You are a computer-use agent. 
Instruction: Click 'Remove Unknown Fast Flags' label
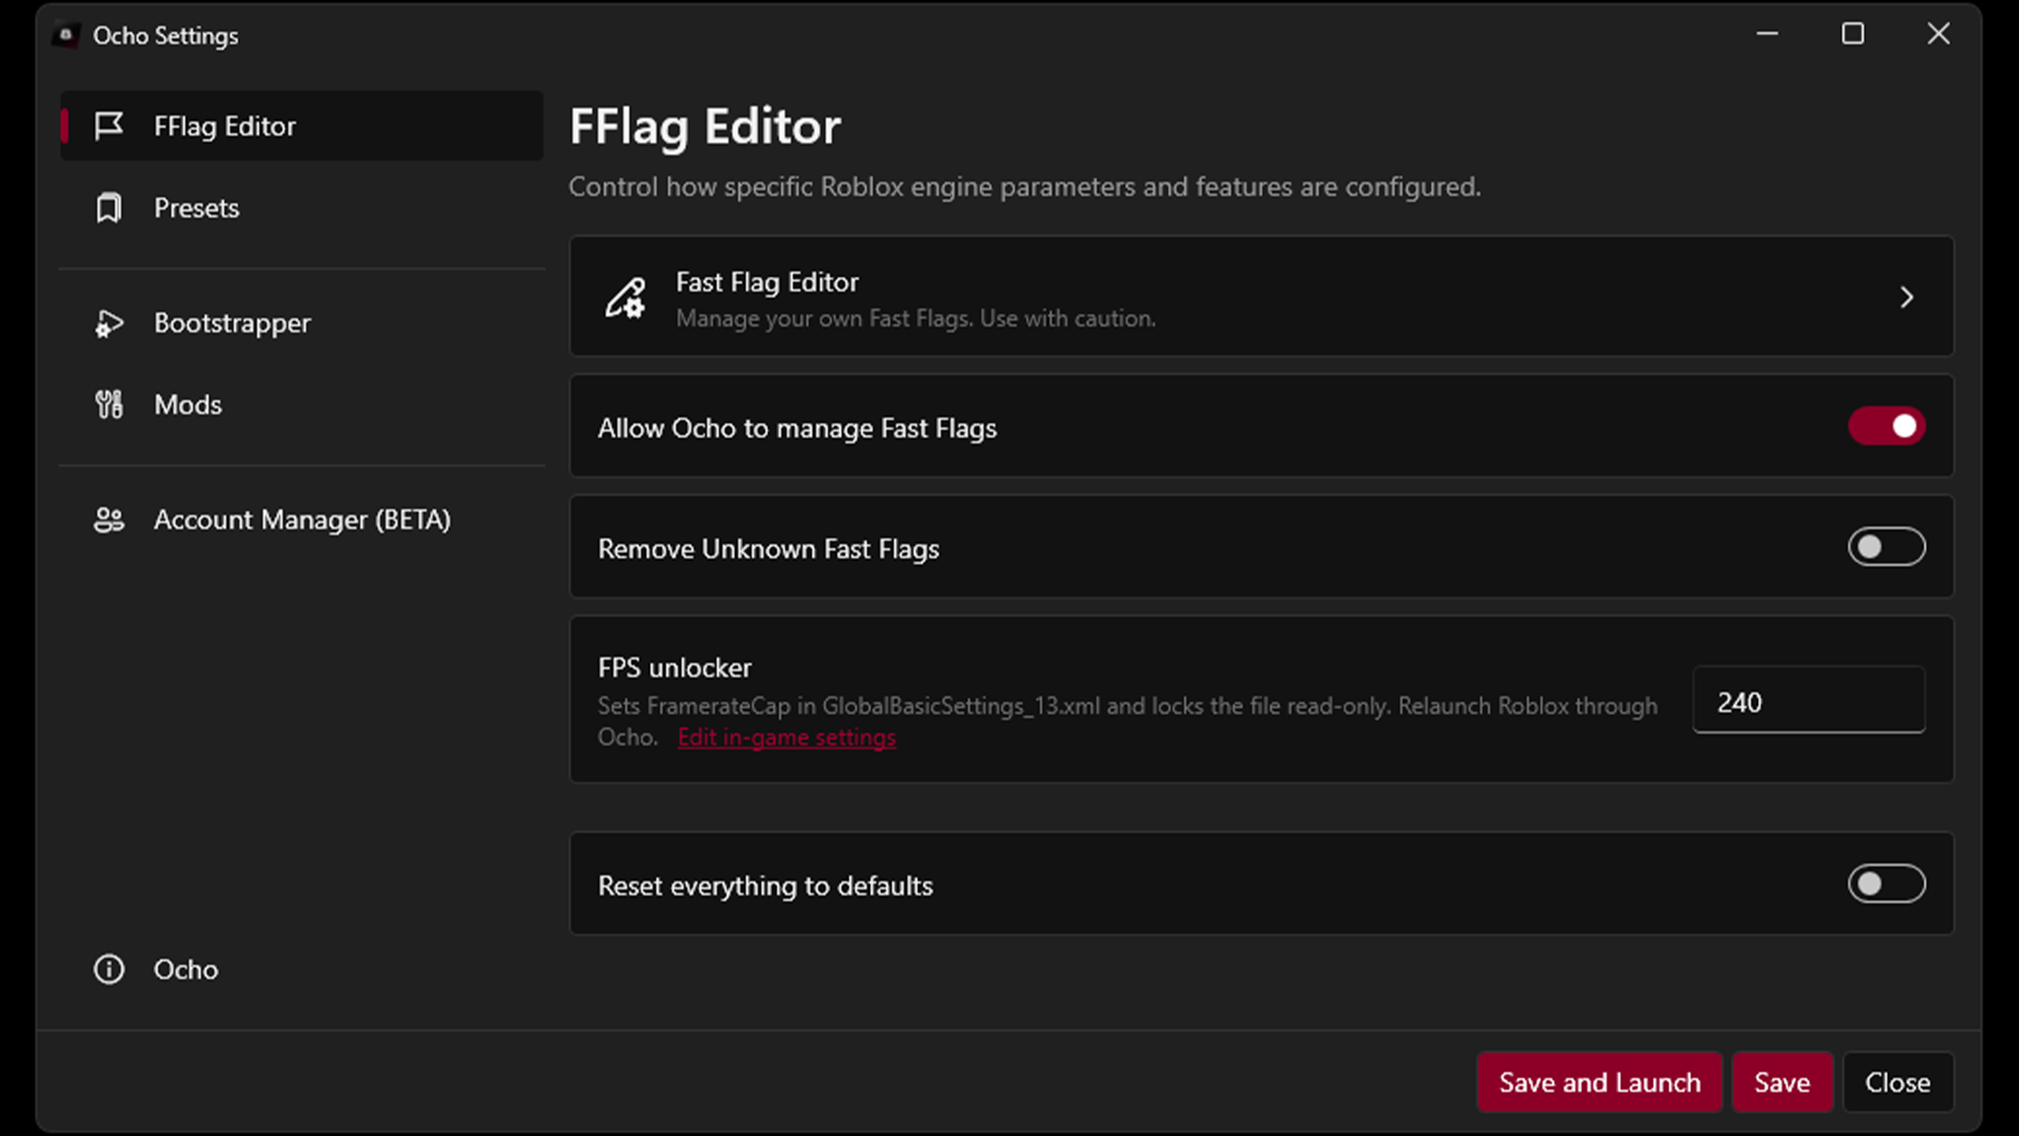pyautogui.click(x=768, y=549)
